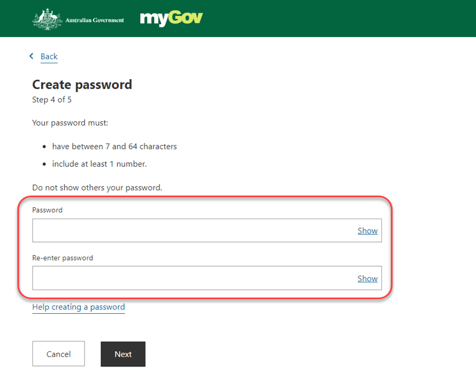Show the Password field contents
This screenshot has height=376, width=476.
367,231
